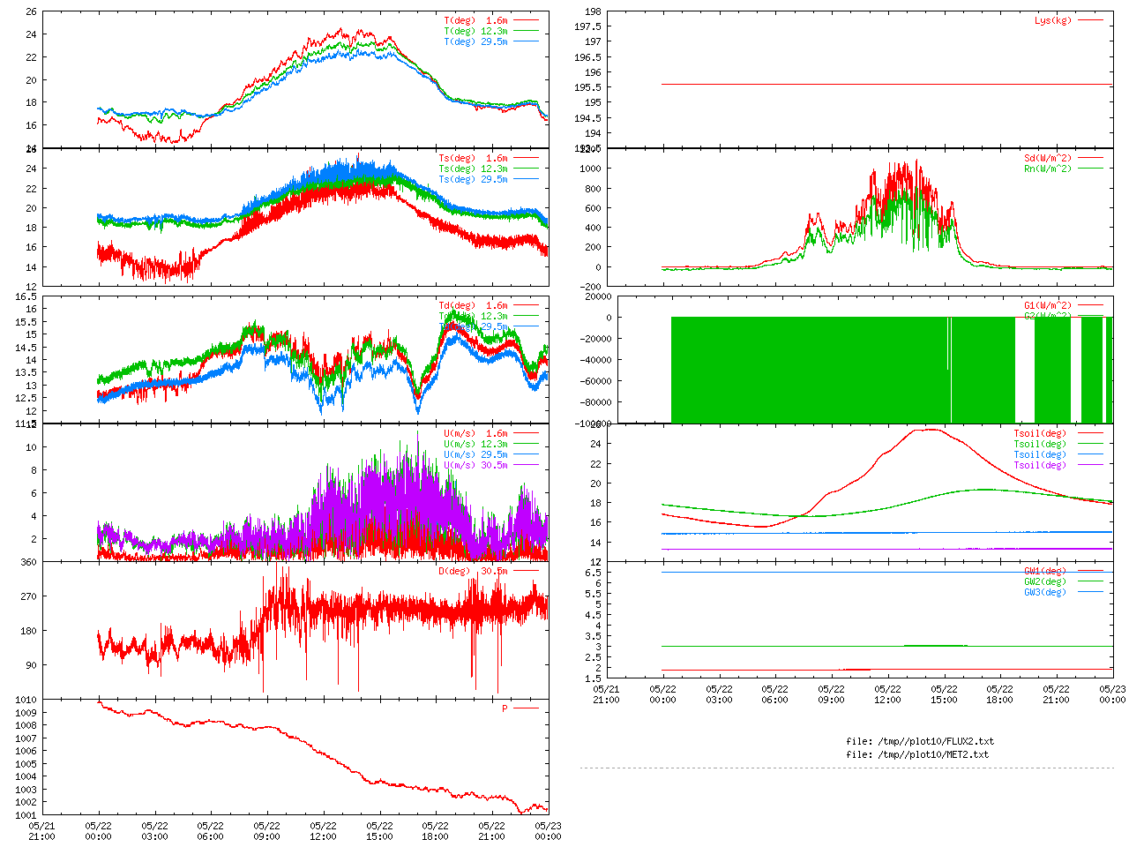Click the Tsoil(deg) legend label with purple line
Image resolution: width=1129 pixels, height=847 pixels.
[x=1040, y=466]
